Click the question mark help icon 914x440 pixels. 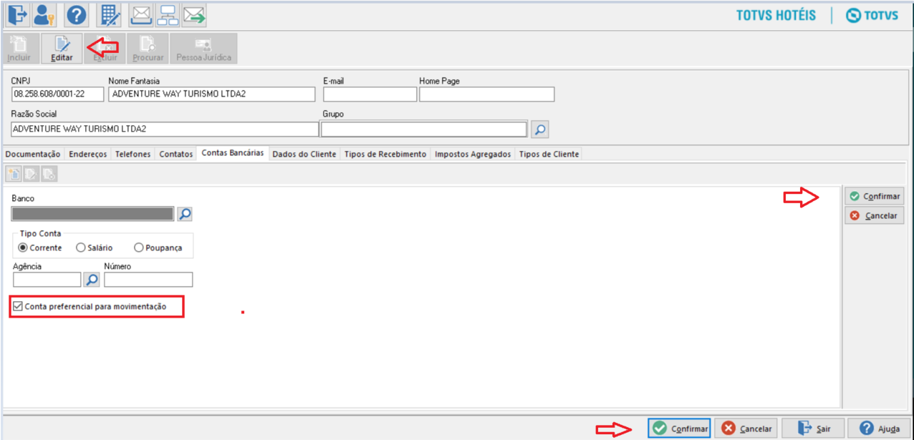tap(77, 15)
